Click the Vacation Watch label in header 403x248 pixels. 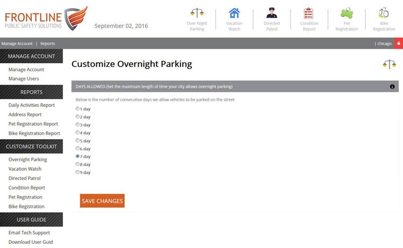(x=234, y=26)
